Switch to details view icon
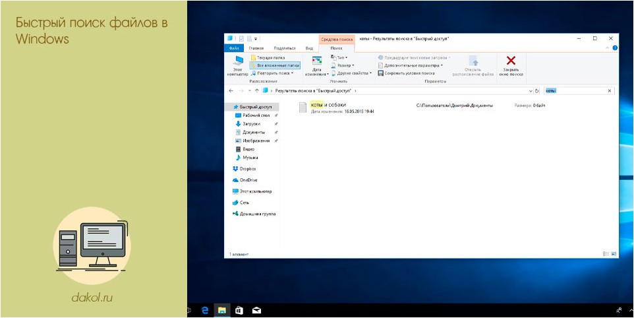 coord(606,254)
